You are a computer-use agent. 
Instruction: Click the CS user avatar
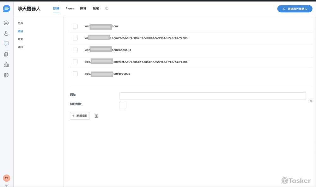6,178
